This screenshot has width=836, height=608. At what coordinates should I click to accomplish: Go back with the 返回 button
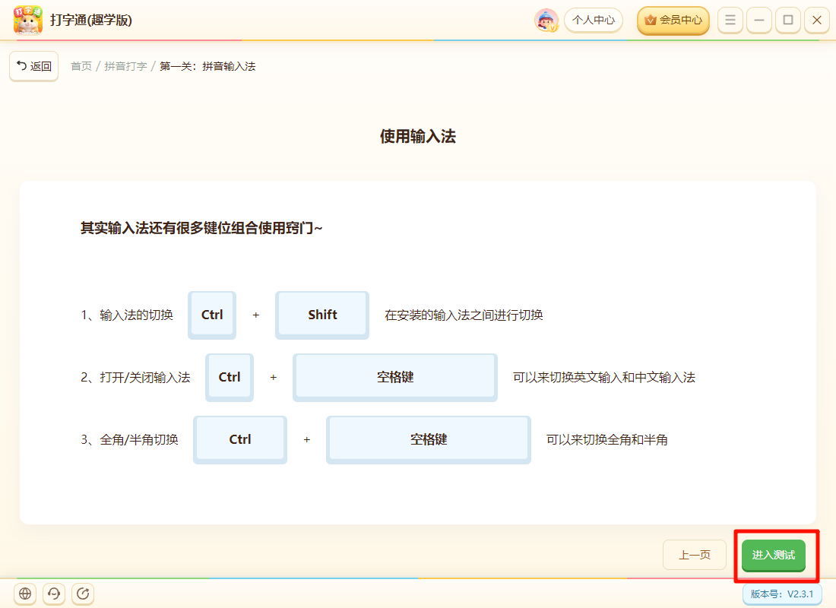point(34,66)
